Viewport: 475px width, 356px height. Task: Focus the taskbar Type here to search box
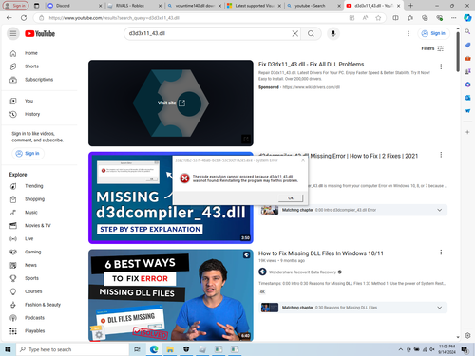click(x=73, y=349)
